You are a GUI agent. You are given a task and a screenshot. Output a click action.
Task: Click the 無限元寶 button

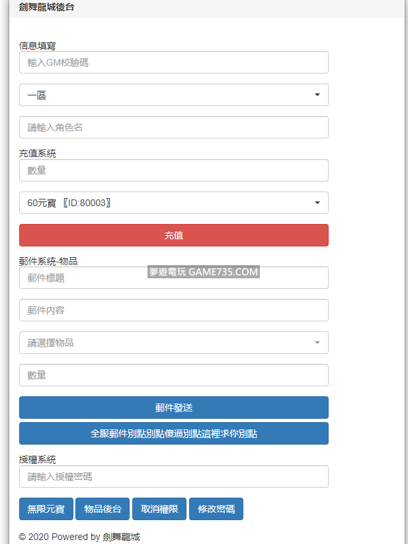[46, 509]
